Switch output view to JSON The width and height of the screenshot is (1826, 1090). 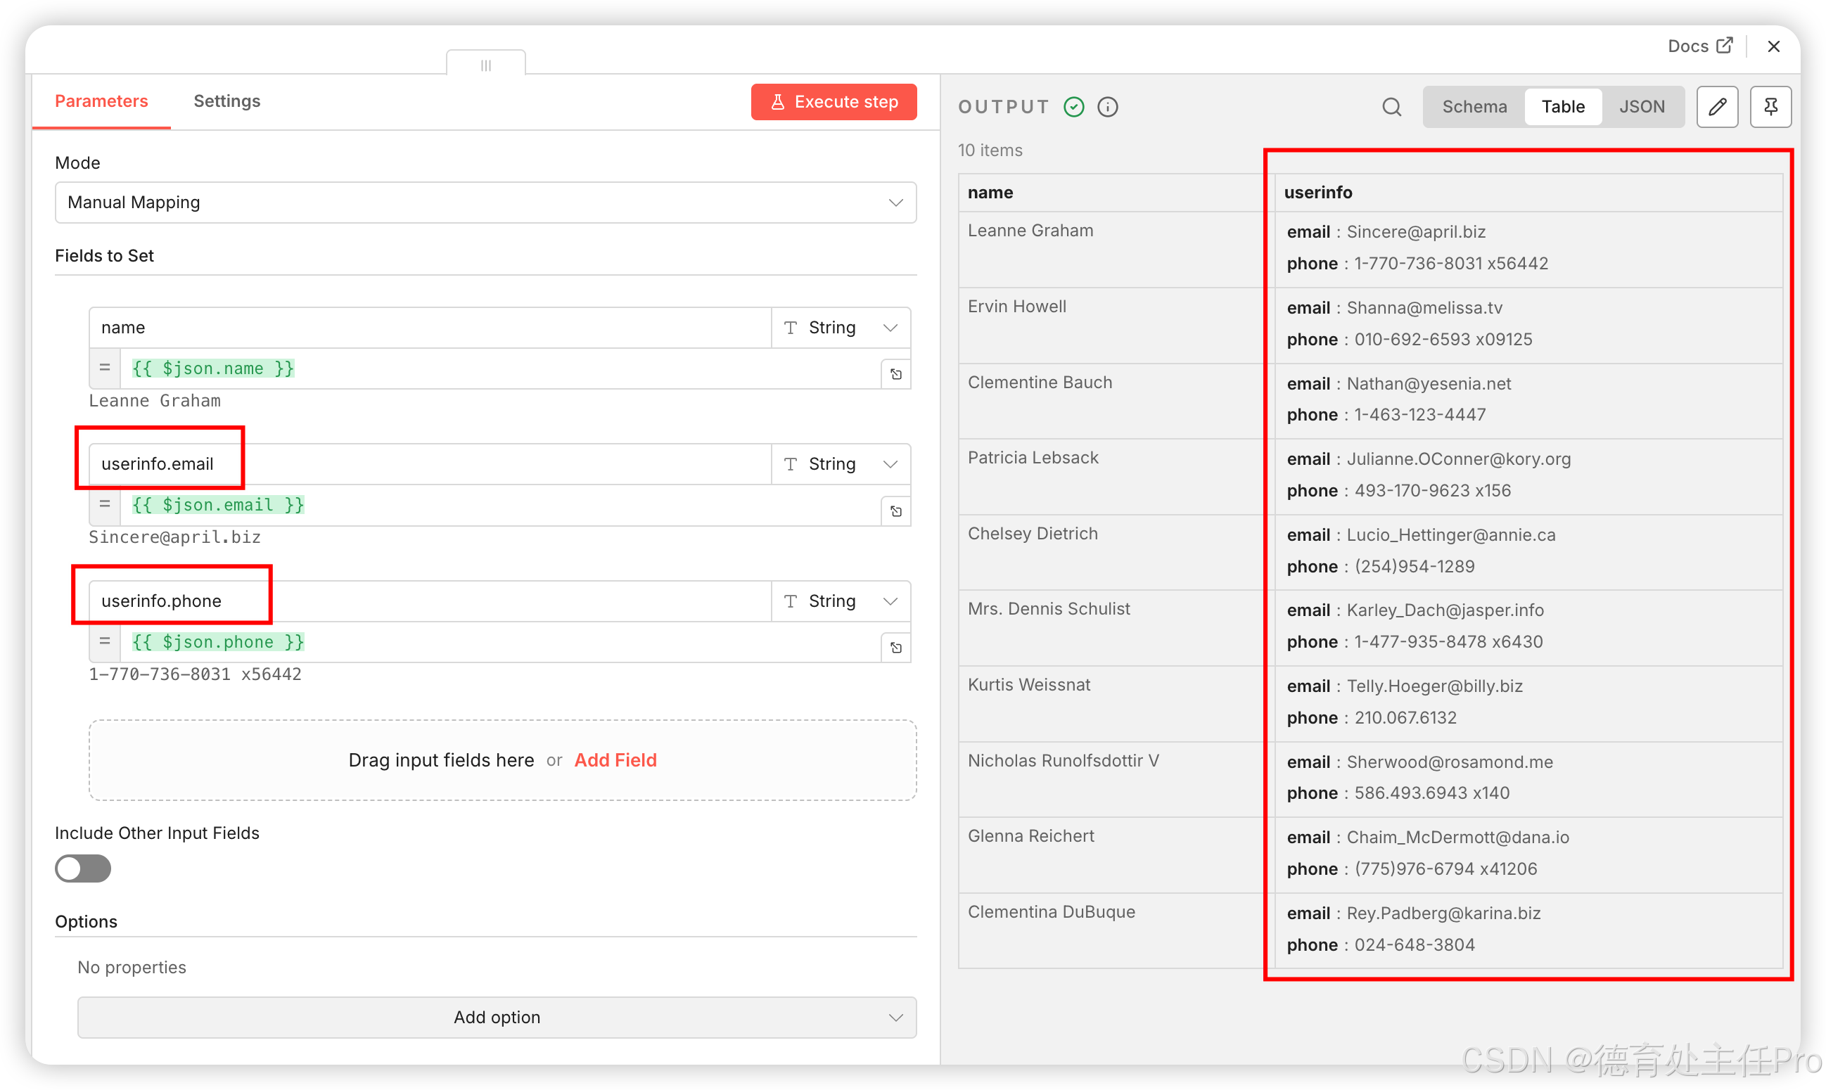[x=1641, y=107]
